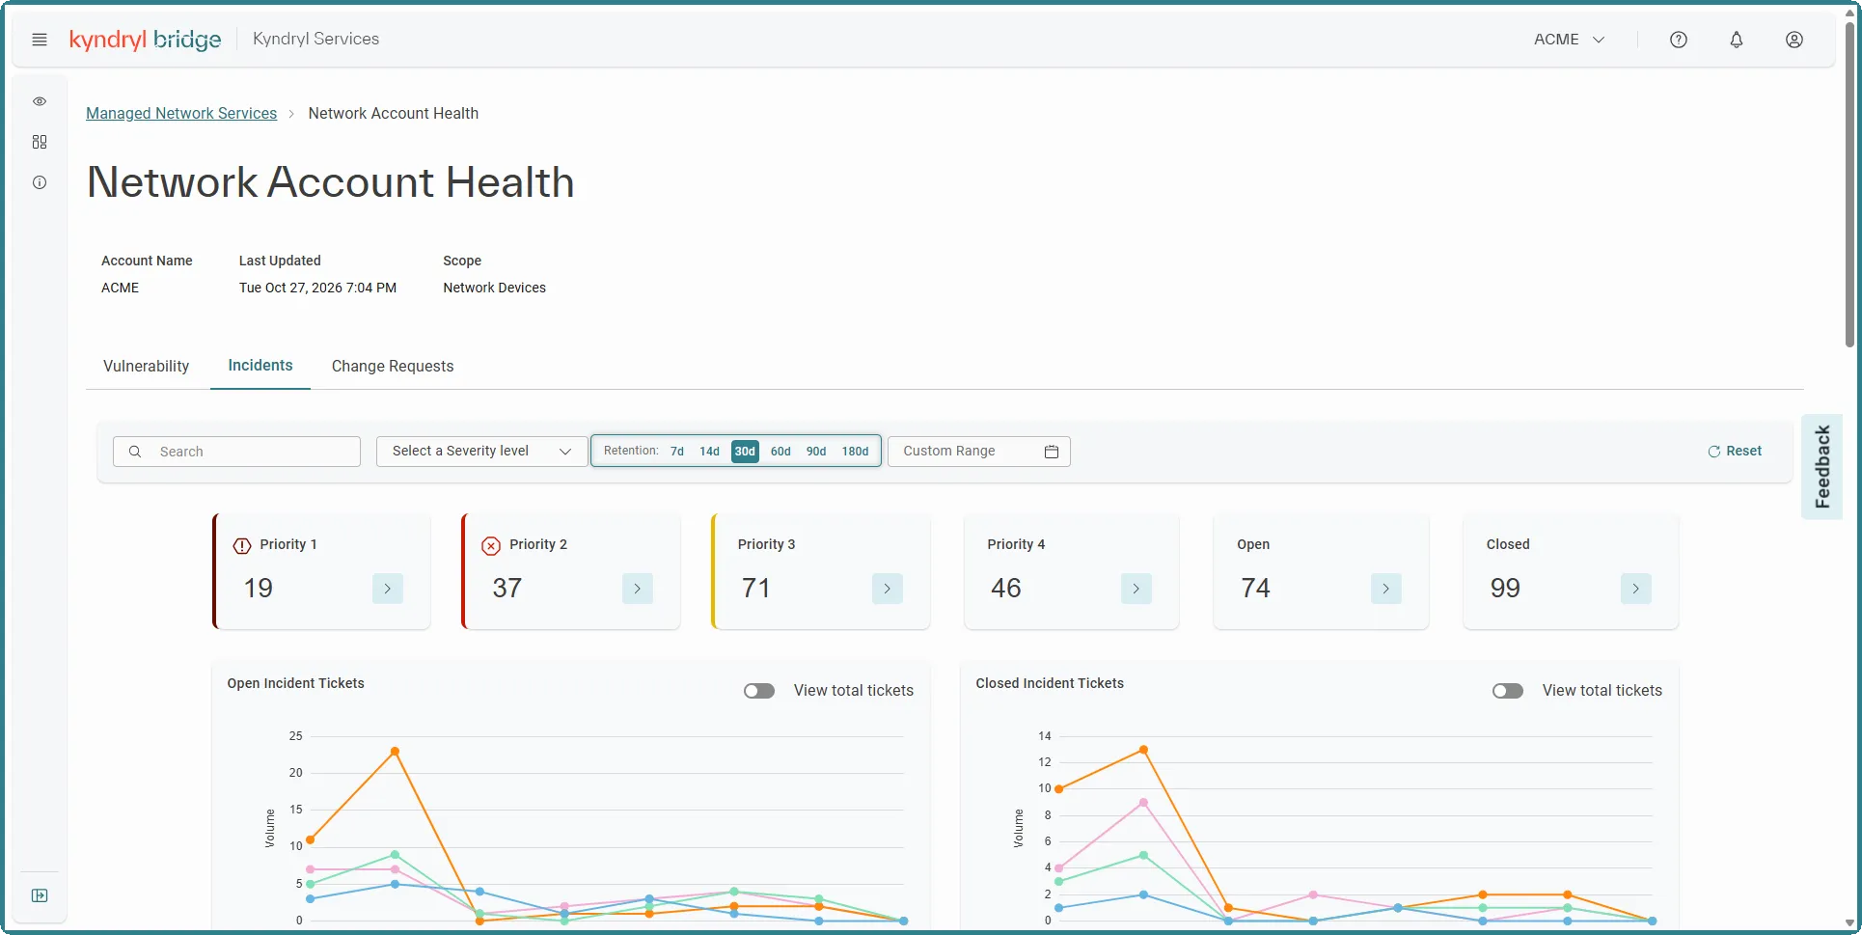This screenshot has width=1862, height=935.
Task: Click the Reset button
Action: [1735, 452]
